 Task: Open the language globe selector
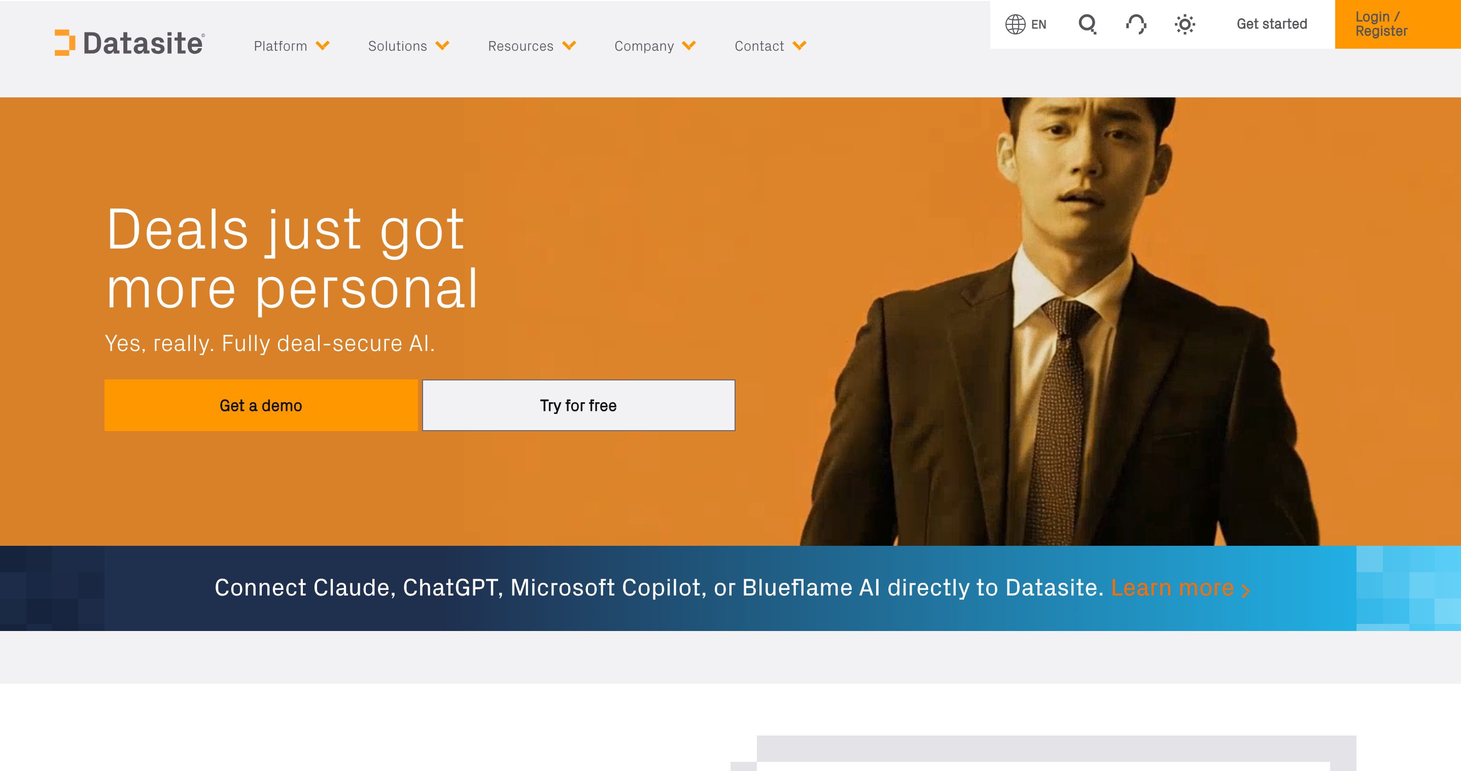coord(1015,24)
